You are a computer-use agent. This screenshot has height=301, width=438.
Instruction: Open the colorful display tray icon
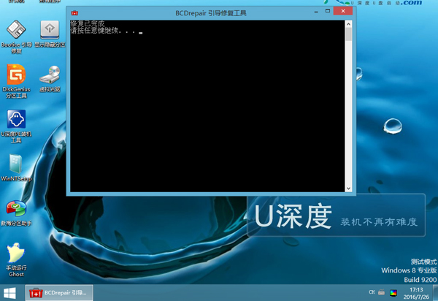pos(394,293)
